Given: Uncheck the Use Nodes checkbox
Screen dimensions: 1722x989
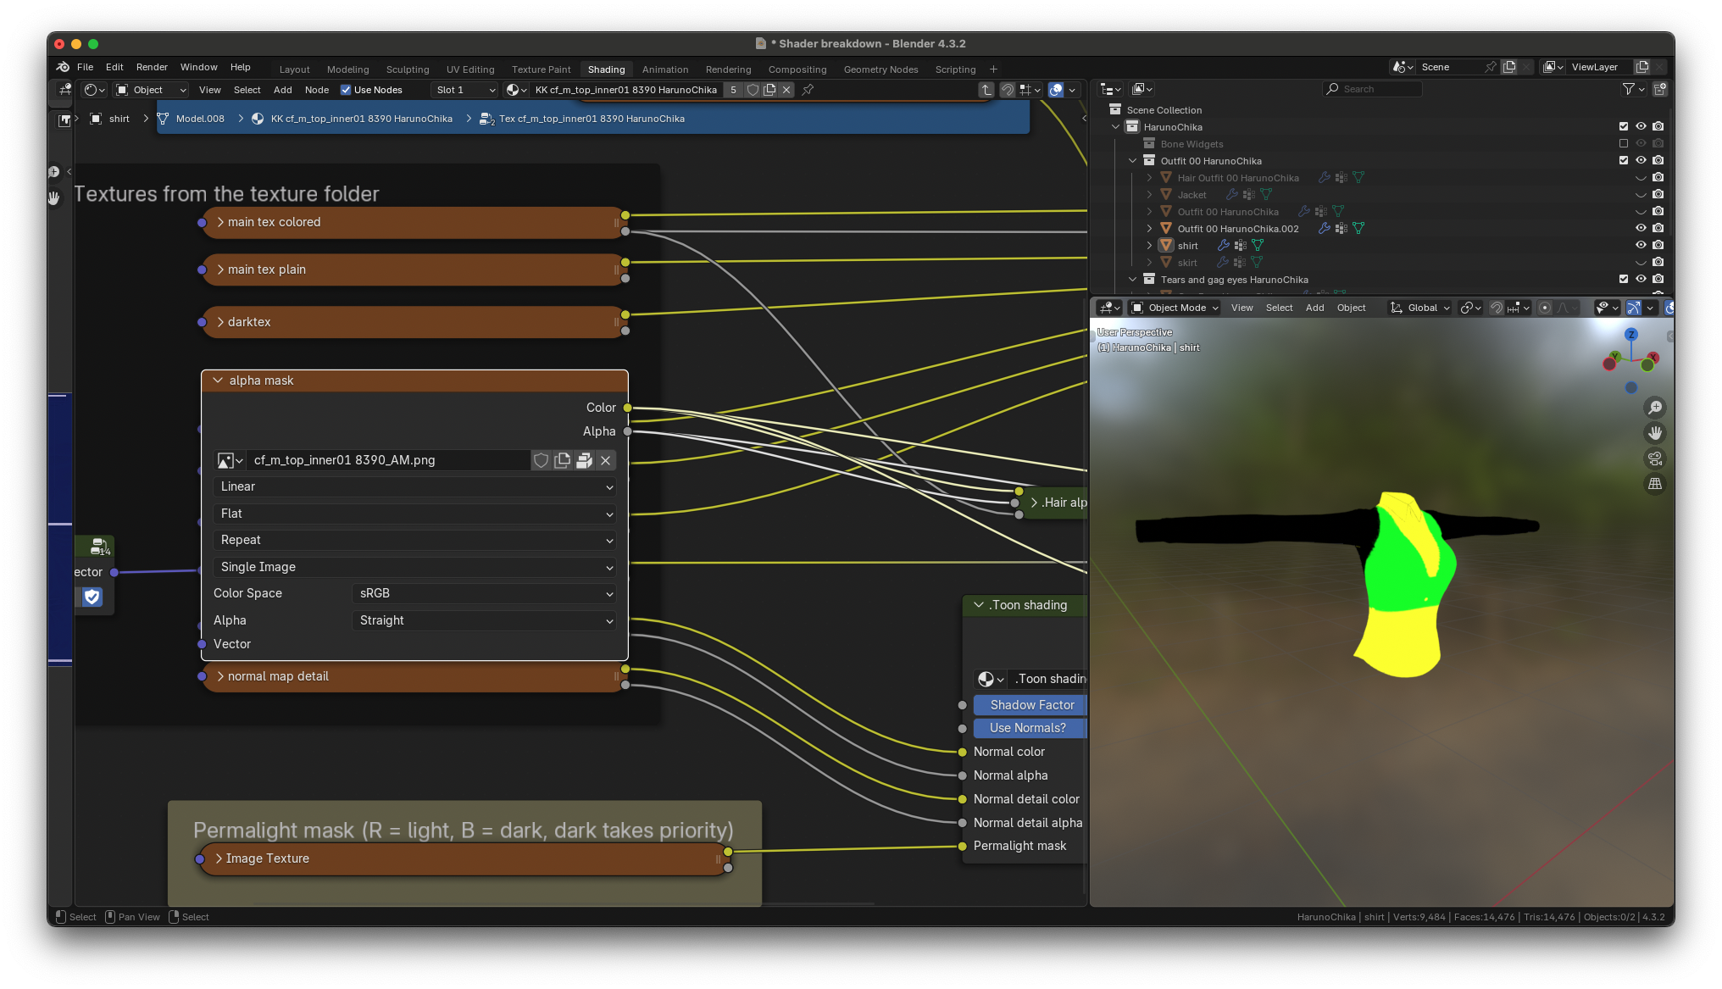Looking at the screenshot, I should click(346, 90).
